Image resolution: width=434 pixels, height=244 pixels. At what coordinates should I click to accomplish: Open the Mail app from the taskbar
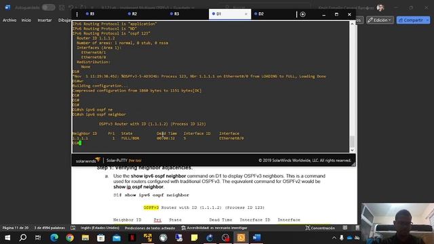tap(117, 238)
